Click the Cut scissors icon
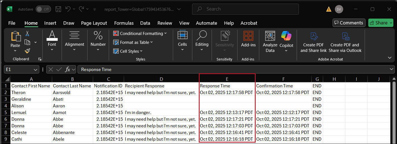 [27, 34]
